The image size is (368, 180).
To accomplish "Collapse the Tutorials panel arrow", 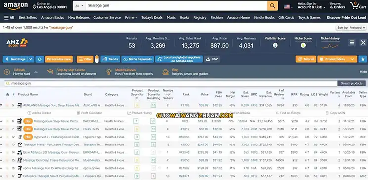I will point(36,72).
